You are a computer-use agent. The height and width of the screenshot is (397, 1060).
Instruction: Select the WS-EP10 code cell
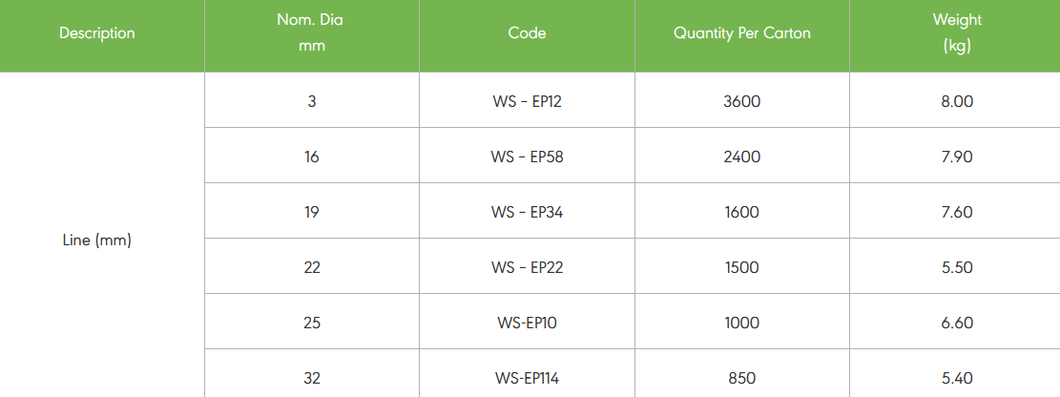(x=527, y=323)
